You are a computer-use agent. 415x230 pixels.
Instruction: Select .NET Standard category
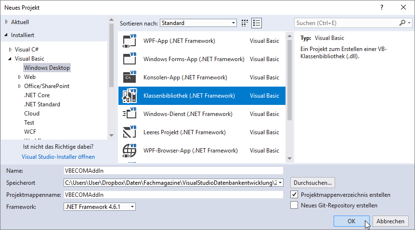tap(42, 104)
